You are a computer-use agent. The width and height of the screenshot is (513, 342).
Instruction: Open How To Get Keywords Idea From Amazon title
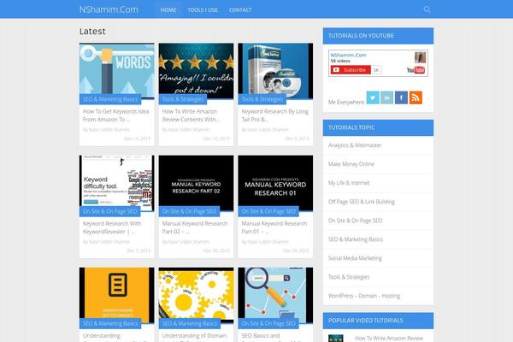[x=115, y=115]
